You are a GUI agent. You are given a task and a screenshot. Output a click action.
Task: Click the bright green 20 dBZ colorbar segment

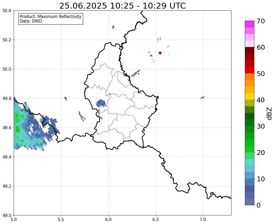(249, 149)
